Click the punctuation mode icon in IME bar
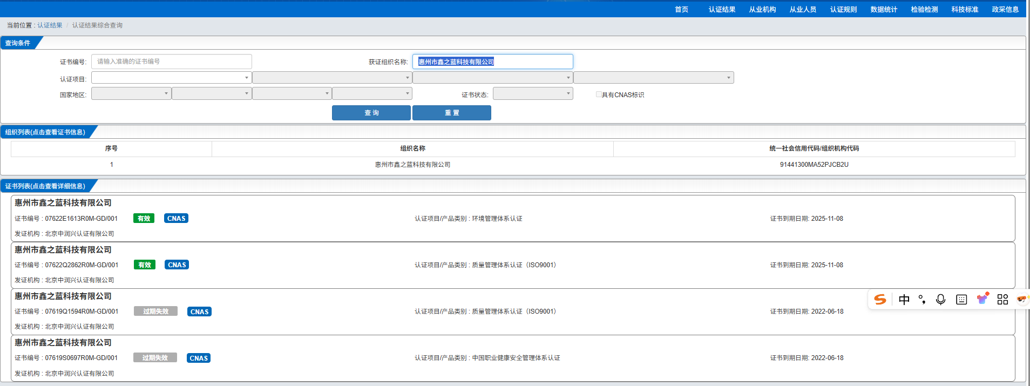Viewport: 1030px width, 386px height. 922,300
